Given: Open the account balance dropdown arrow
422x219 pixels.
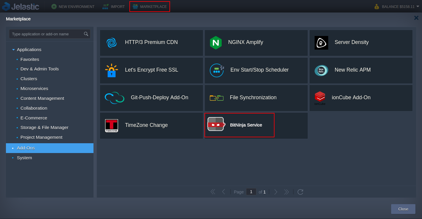Looking at the screenshot, I should [x=418, y=6].
